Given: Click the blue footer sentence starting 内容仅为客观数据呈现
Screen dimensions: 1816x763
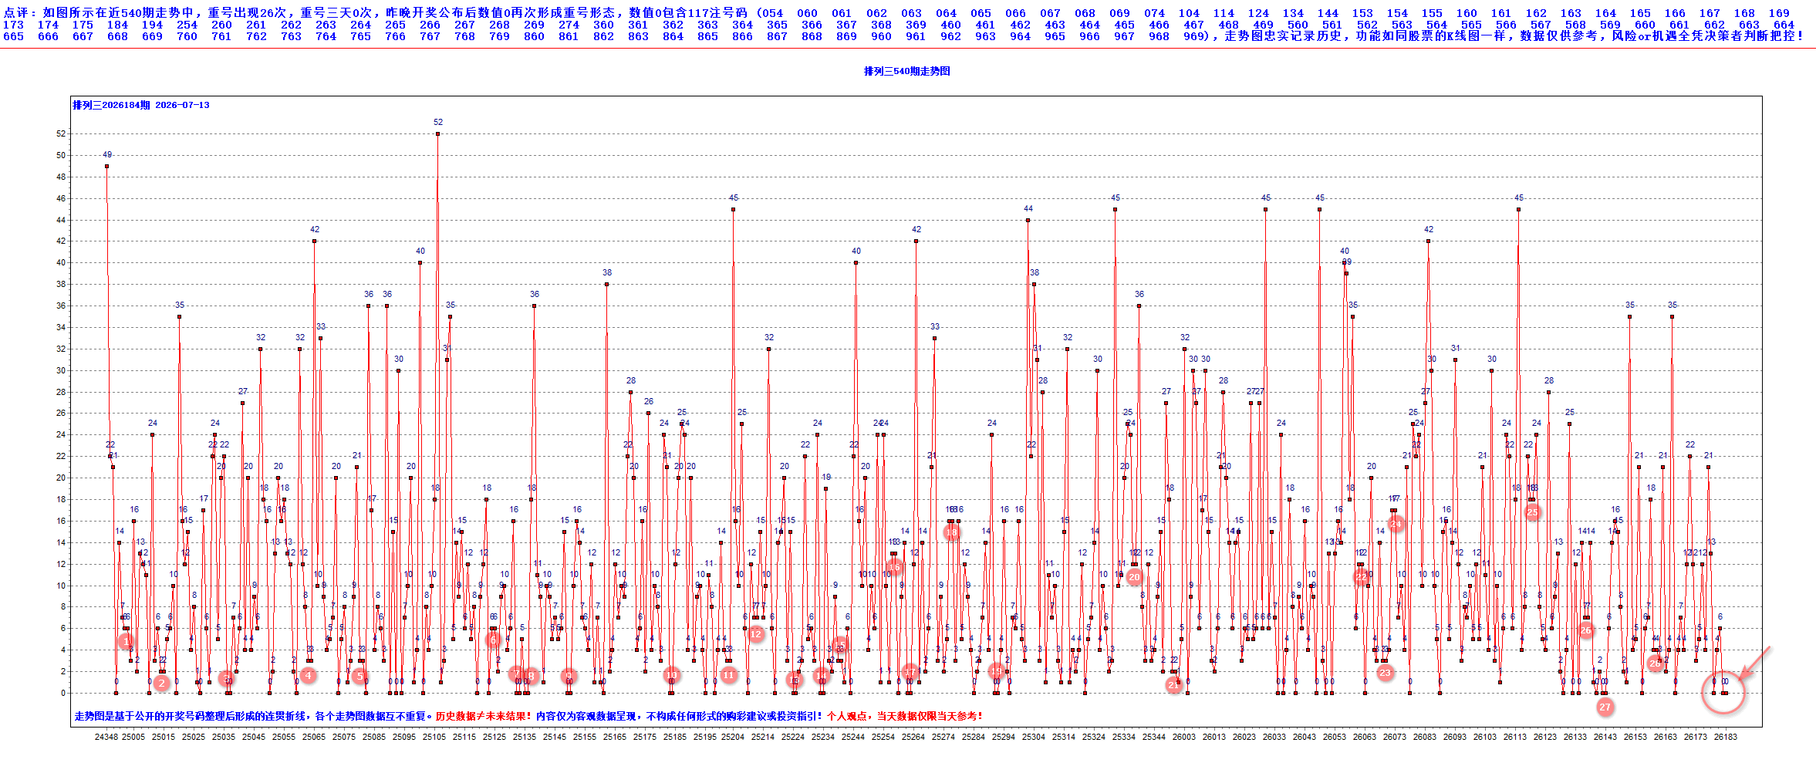Looking at the screenshot, I should pyautogui.click(x=680, y=716).
